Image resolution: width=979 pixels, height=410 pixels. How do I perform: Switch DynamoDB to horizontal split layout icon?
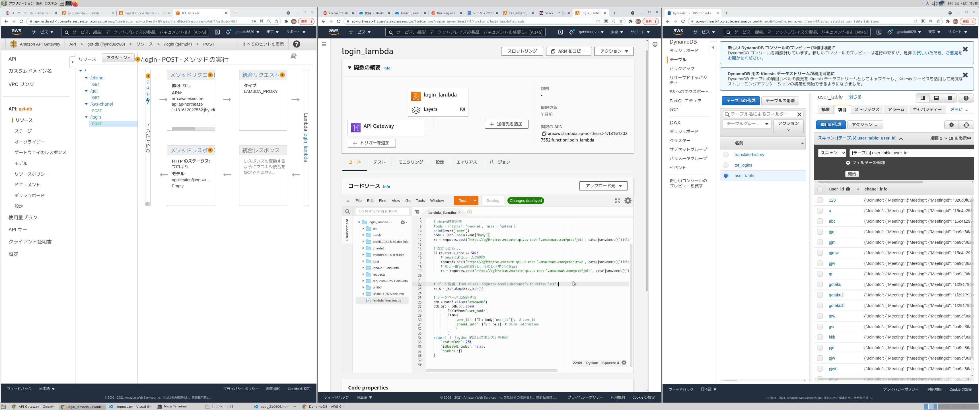[x=936, y=98]
